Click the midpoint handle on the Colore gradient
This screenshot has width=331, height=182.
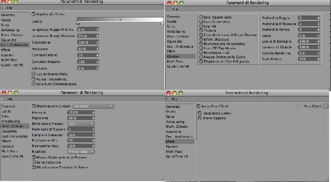120,19
